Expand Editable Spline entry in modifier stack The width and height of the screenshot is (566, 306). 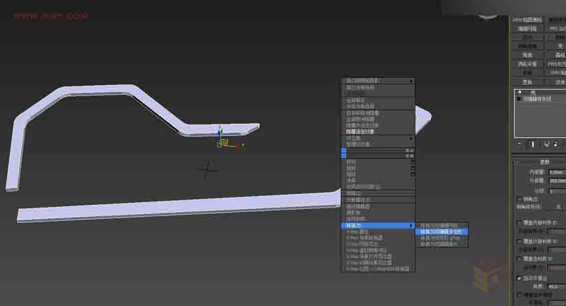click(x=519, y=98)
